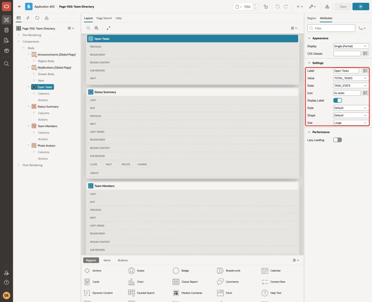Open Team Development sidebar icon

(7, 40)
